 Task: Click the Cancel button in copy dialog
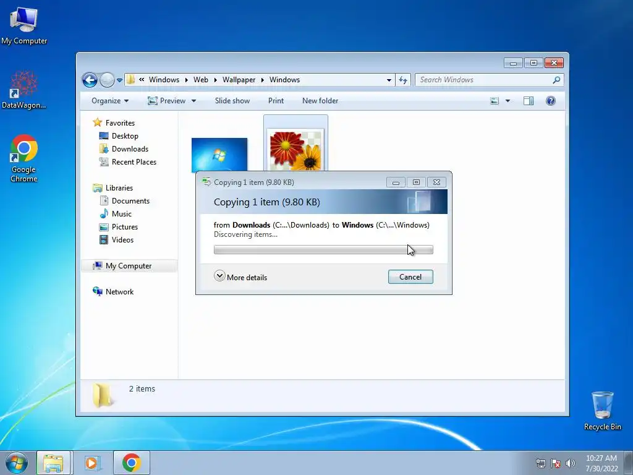(x=410, y=277)
